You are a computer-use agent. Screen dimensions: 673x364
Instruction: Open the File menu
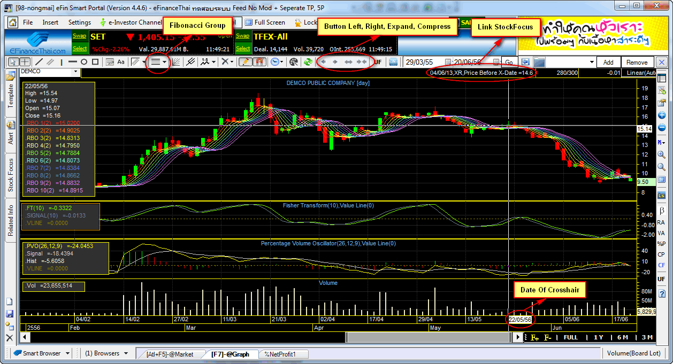(x=28, y=22)
